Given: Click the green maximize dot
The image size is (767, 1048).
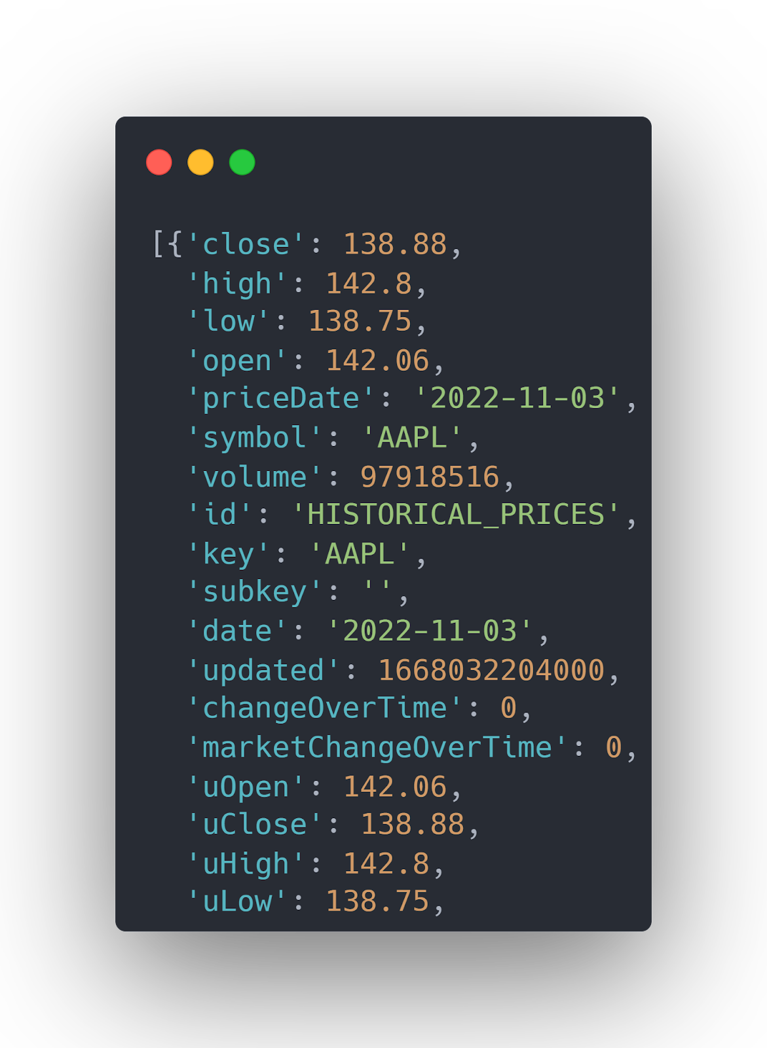Looking at the screenshot, I should point(242,162).
